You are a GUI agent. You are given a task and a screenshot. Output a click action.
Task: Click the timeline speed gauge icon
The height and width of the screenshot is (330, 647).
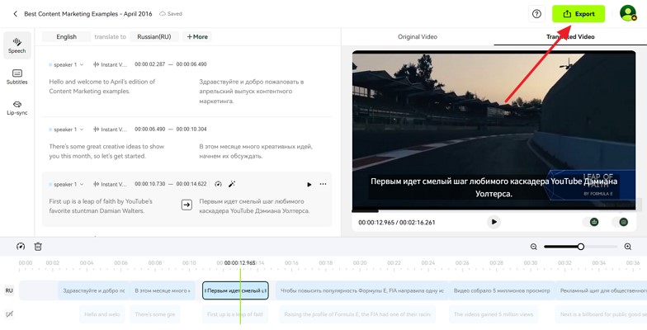tap(21, 246)
